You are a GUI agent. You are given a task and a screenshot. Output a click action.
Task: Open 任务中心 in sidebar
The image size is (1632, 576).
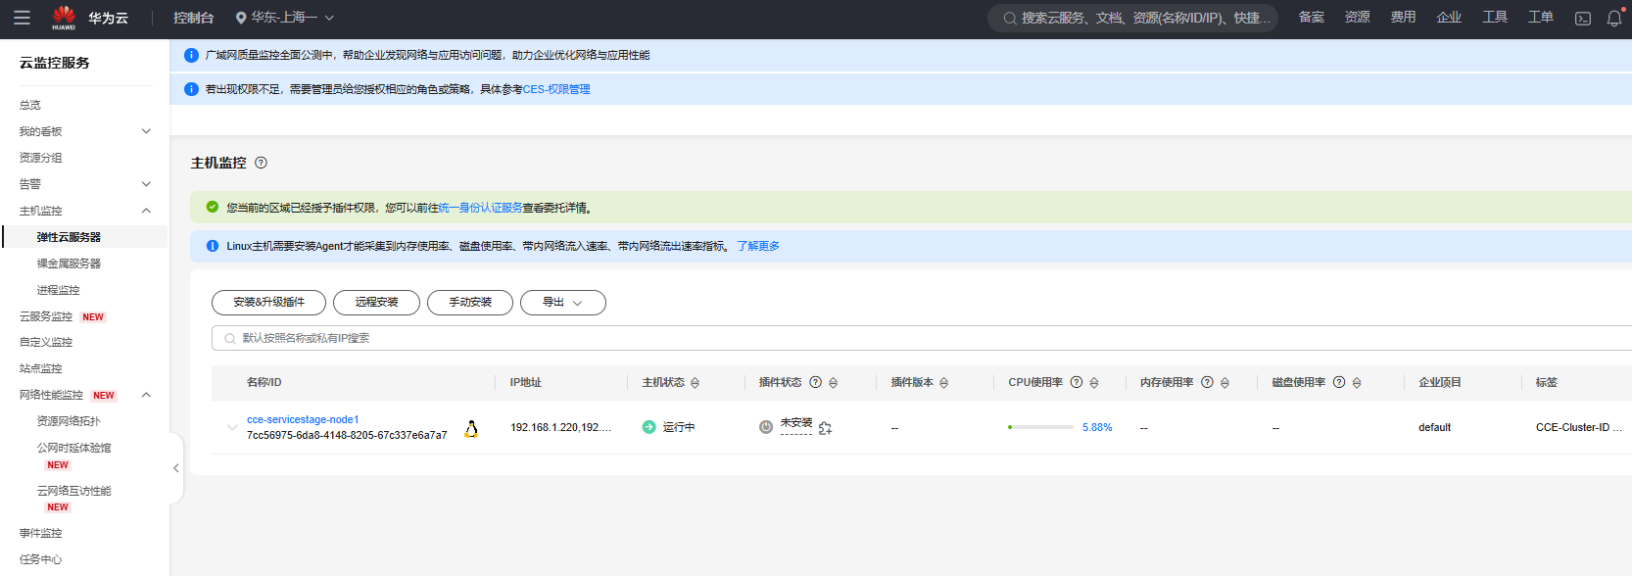(41, 559)
